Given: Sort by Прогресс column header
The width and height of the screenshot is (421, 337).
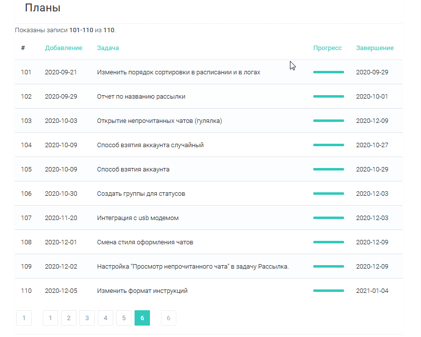Looking at the screenshot, I should point(327,48).
